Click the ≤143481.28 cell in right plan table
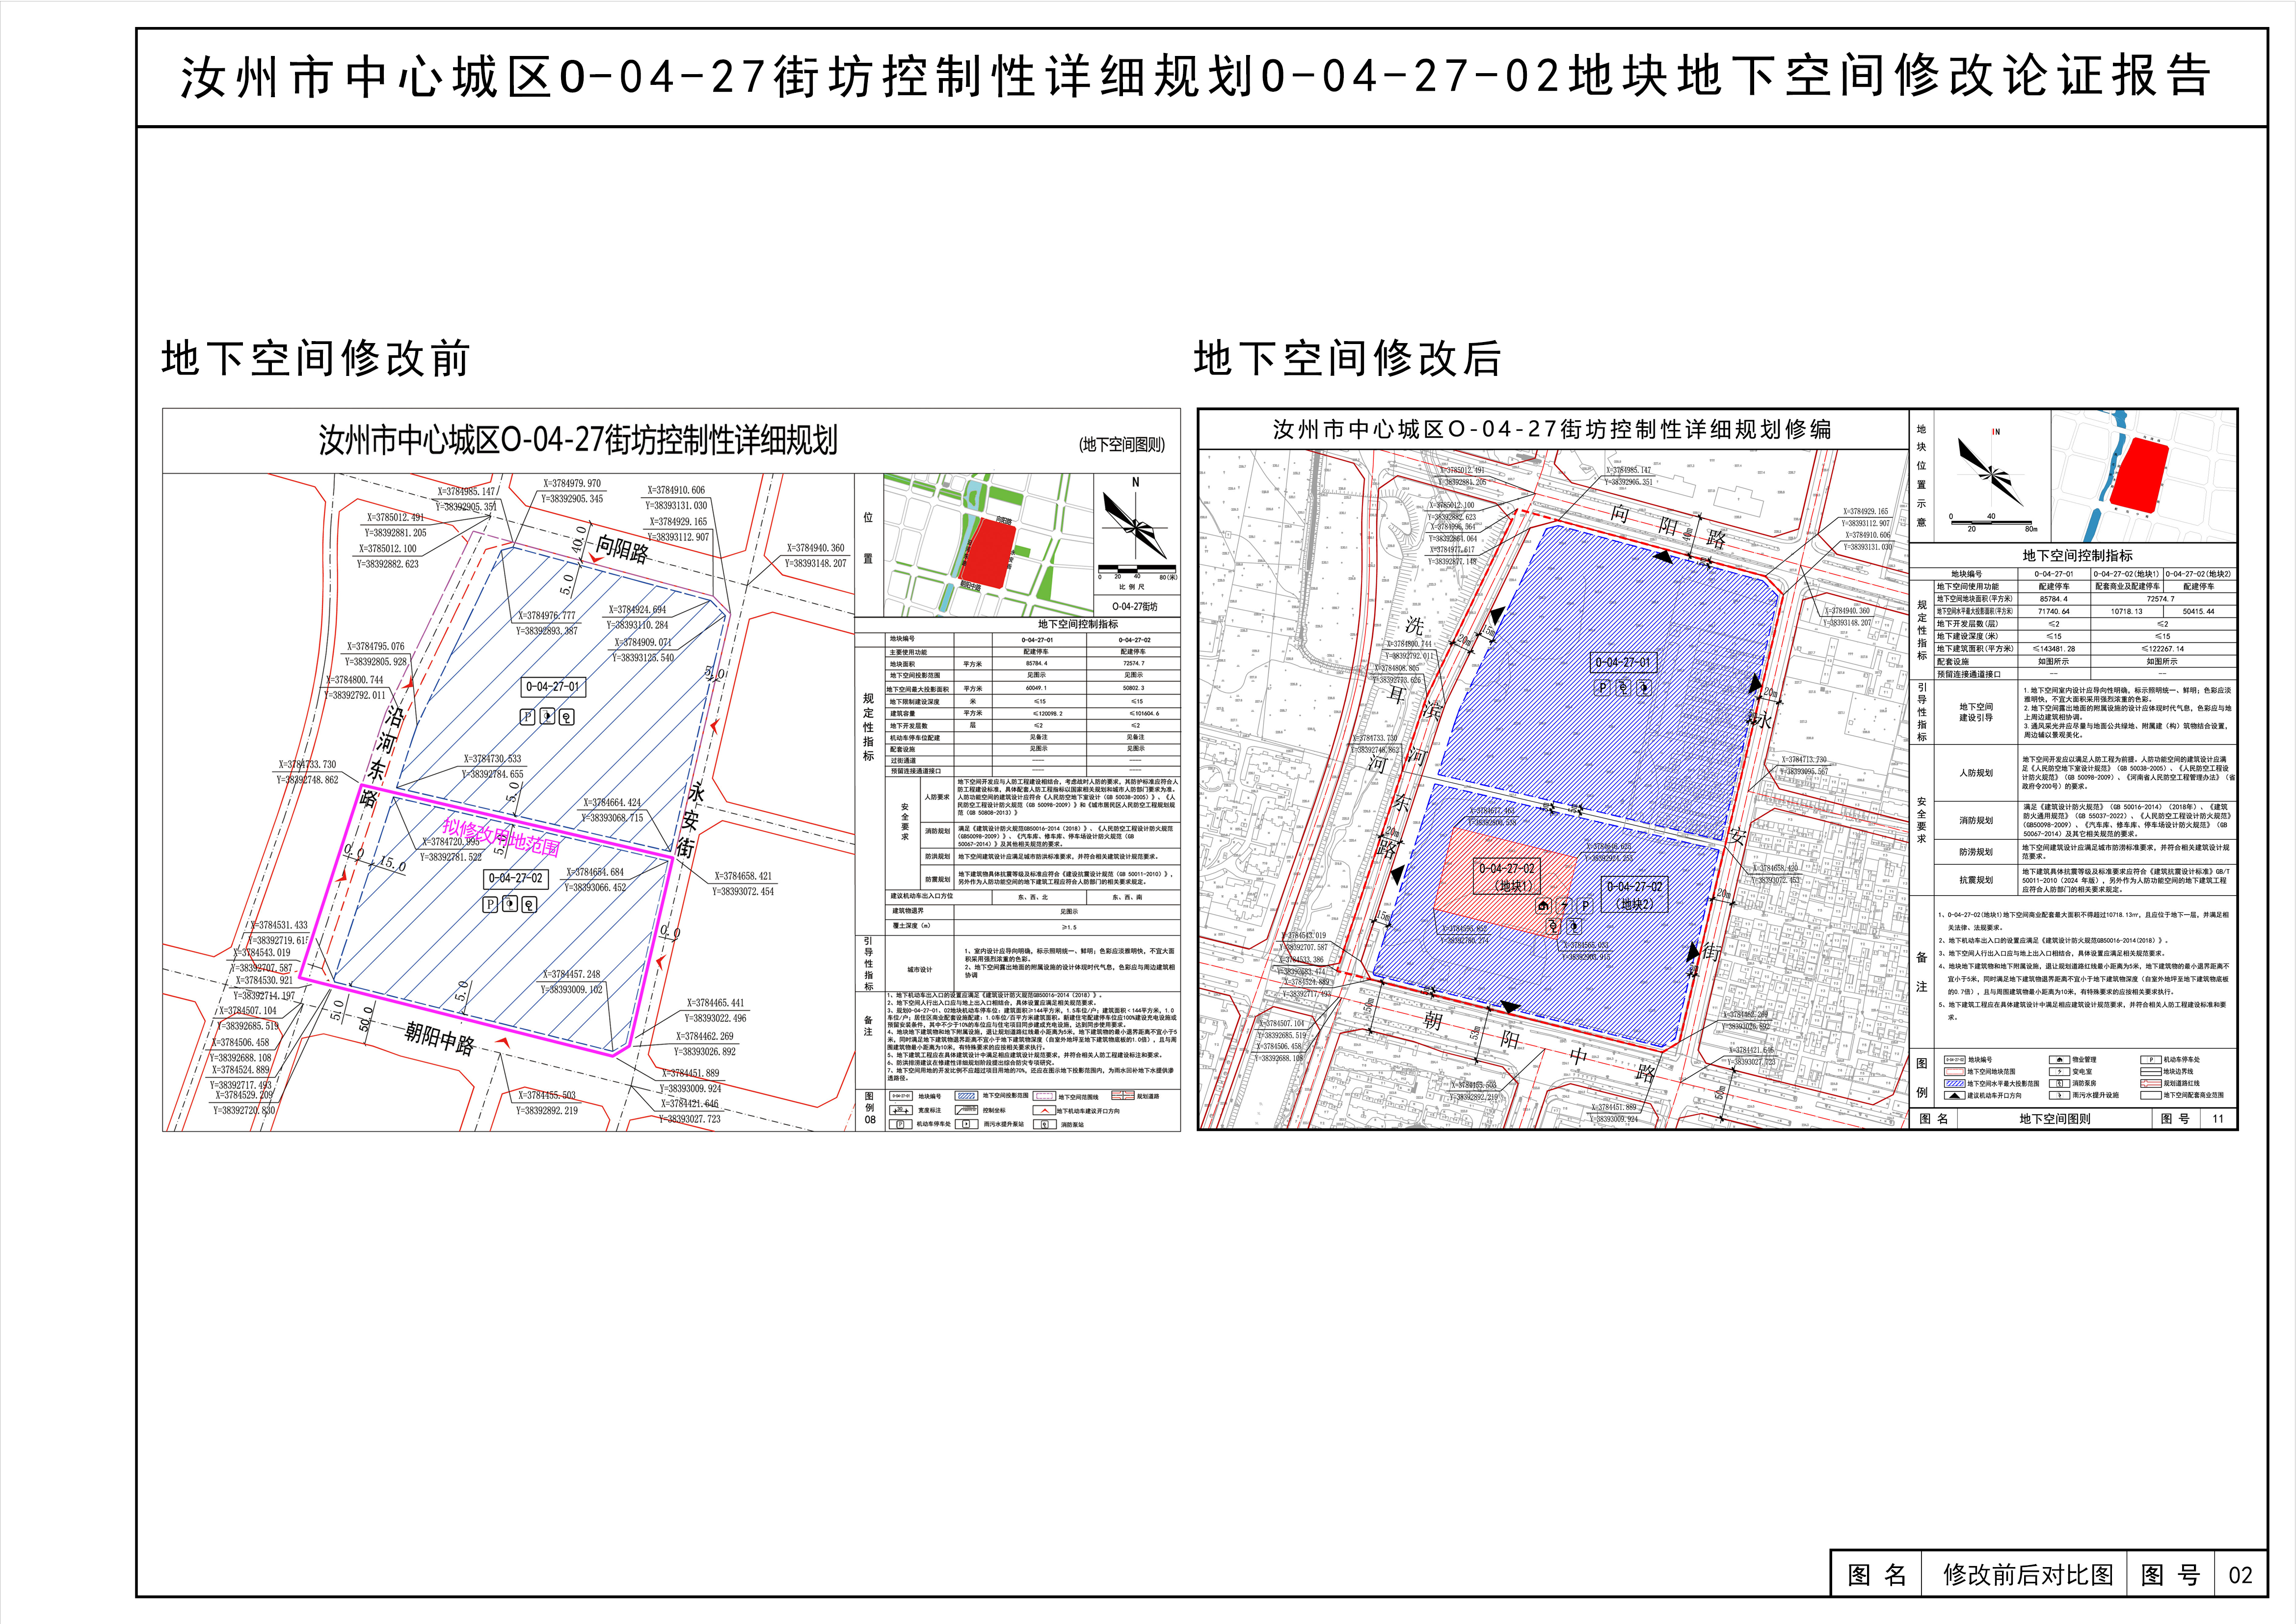 click(2053, 648)
